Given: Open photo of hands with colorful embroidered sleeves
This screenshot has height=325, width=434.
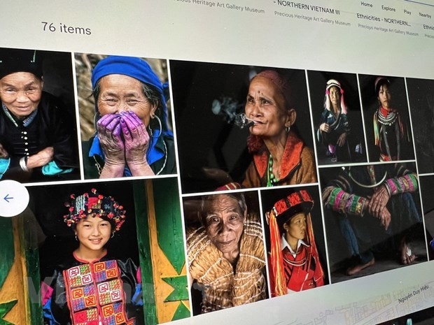Looking at the screenshot, I should click(372, 221).
